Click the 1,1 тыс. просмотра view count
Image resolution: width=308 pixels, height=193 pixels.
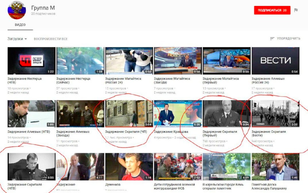tap(119, 138)
